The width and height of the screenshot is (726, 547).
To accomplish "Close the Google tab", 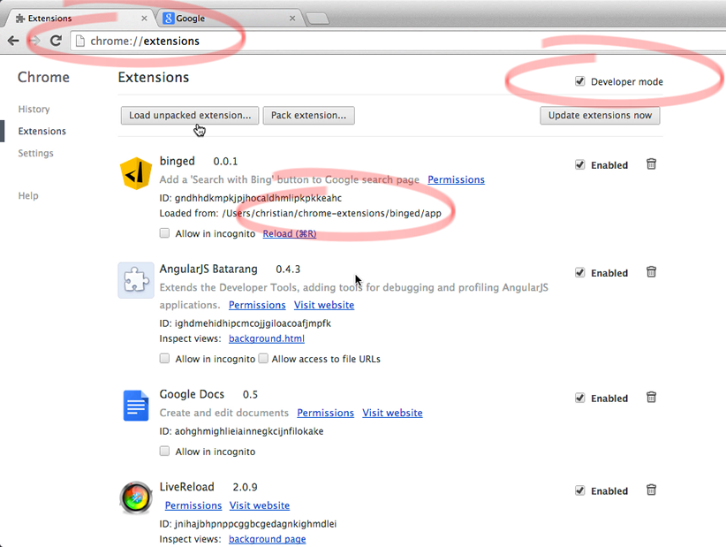I will point(292,18).
